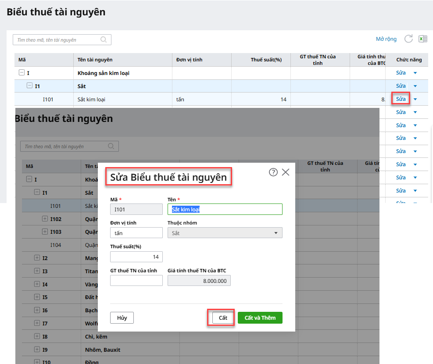Click the Thuế suất(%) input field

click(x=136, y=257)
